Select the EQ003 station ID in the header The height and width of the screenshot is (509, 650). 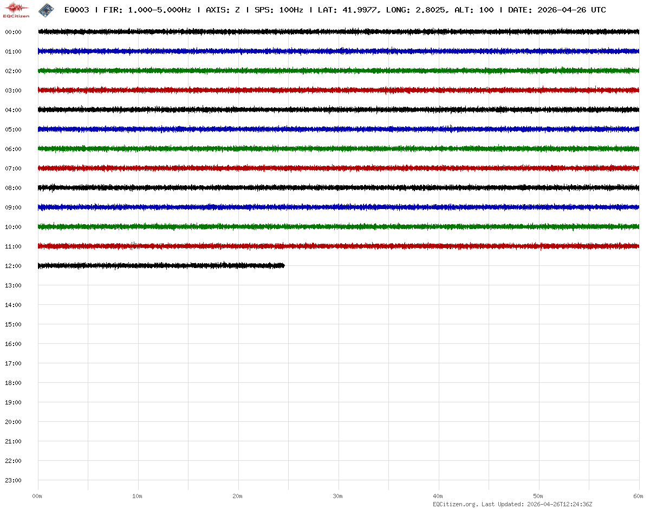point(76,10)
